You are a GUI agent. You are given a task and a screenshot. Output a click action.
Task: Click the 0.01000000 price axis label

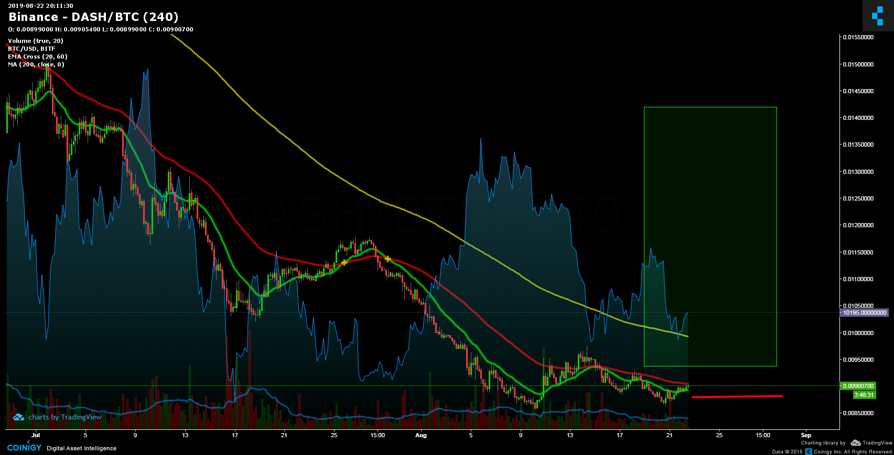[x=858, y=333]
